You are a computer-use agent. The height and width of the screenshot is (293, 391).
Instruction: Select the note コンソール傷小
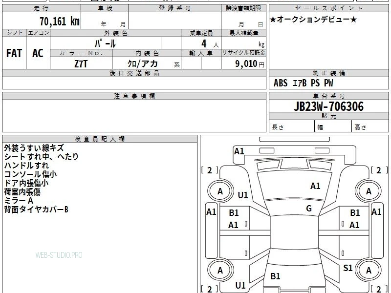30,174
